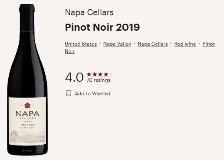Click the vineyard illustration on the label

point(28,136)
